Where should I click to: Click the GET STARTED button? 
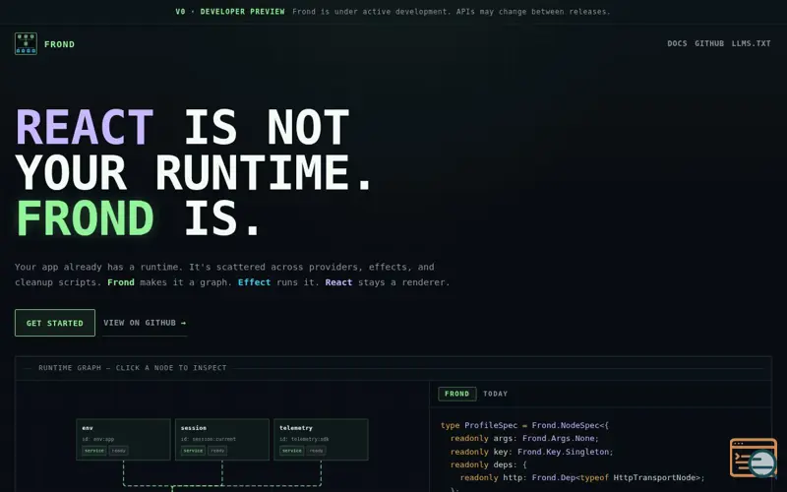tap(55, 323)
